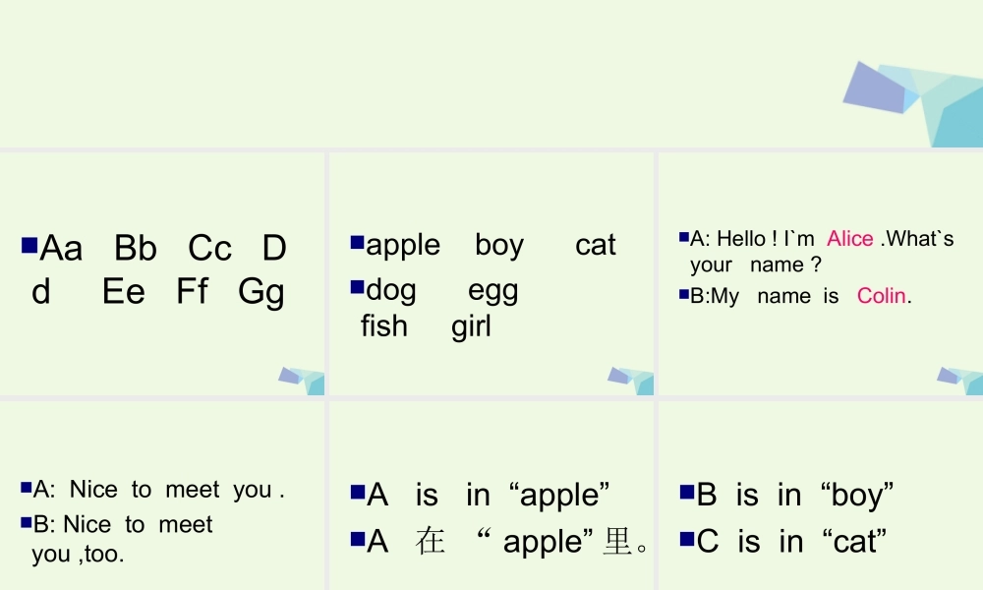Click the pink name "Colin"
This screenshot has height=590, width=983.
(882, 296)
